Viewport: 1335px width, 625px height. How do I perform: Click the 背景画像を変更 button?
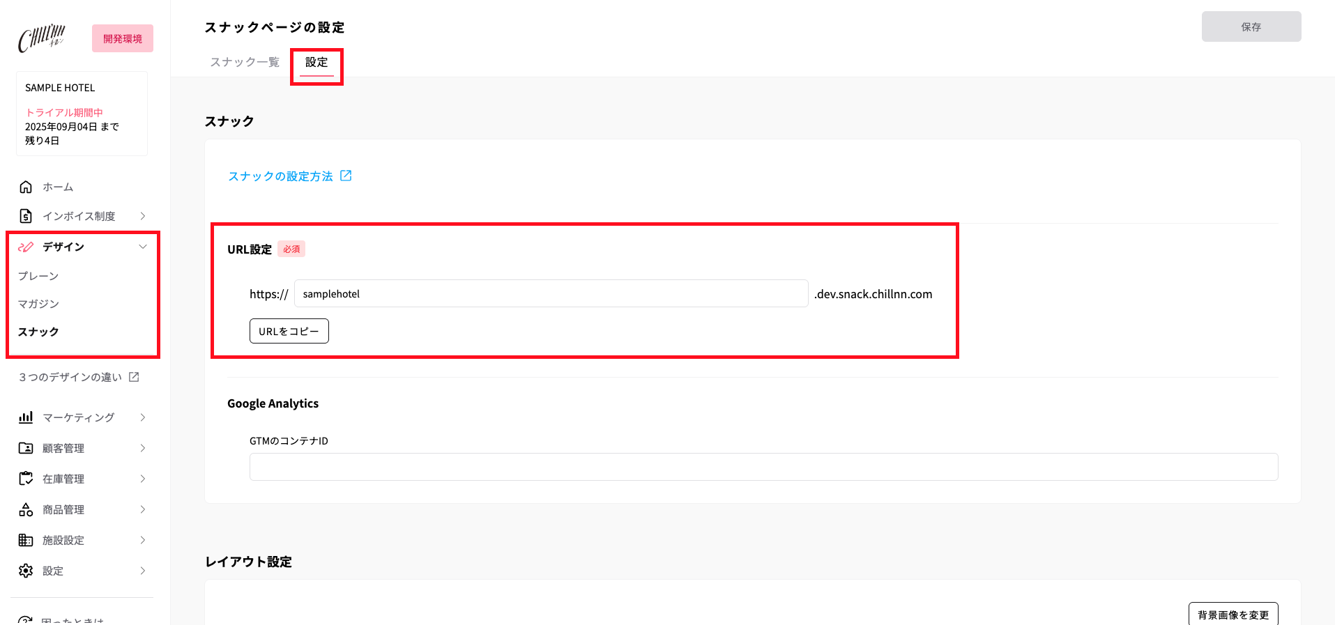point(1233,614)
